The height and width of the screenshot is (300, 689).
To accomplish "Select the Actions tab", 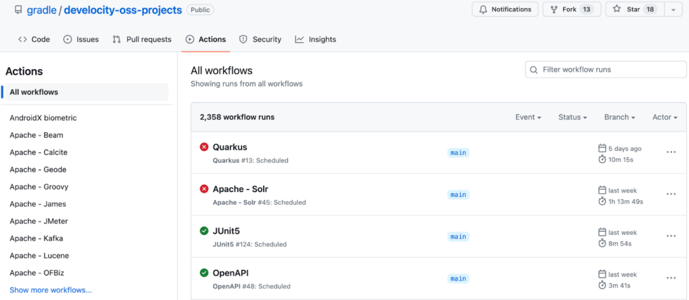I will coord(206,40).
